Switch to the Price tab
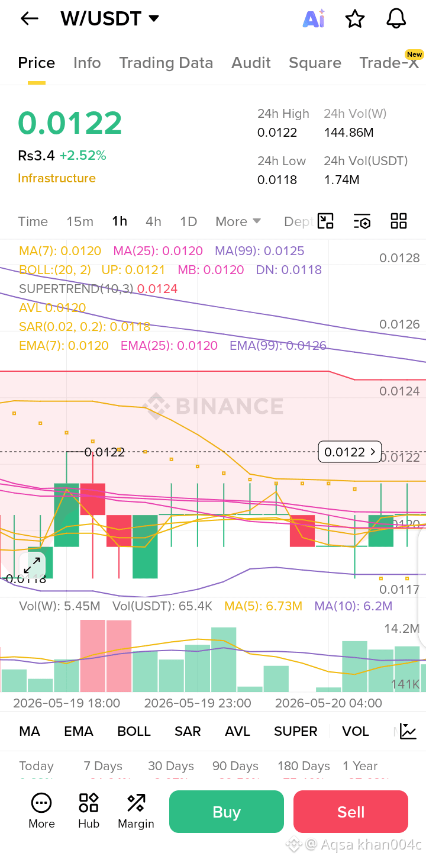The height and width of the screenshot is (859, 426). [x=37, y=63]
